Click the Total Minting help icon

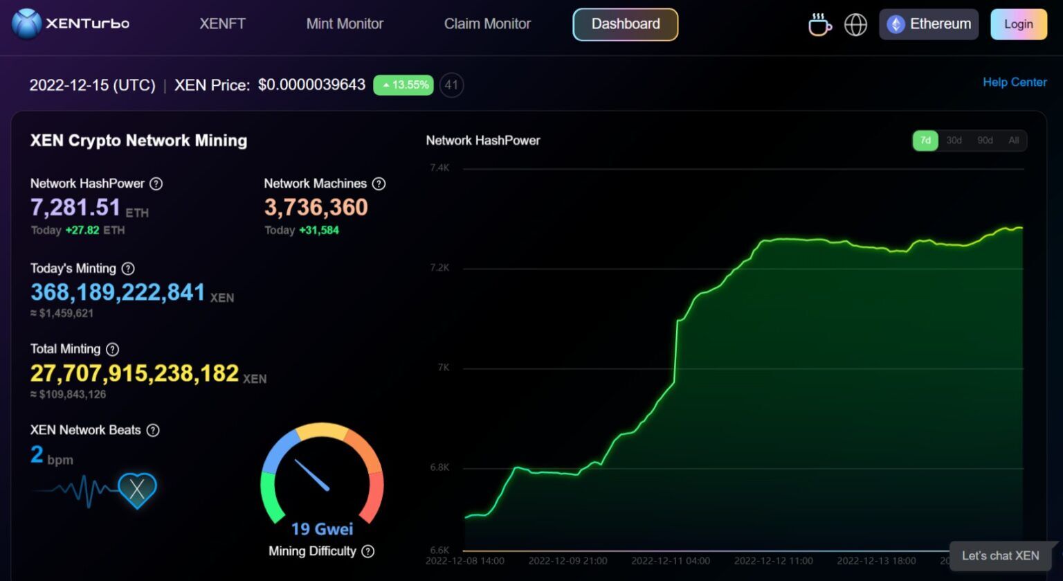pyautogui.click(x=112, y=349)
